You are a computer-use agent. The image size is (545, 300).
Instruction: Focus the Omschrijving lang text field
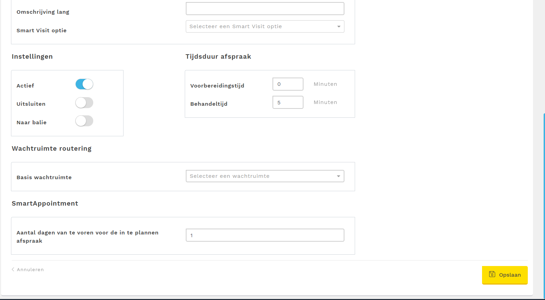[265, 9]
